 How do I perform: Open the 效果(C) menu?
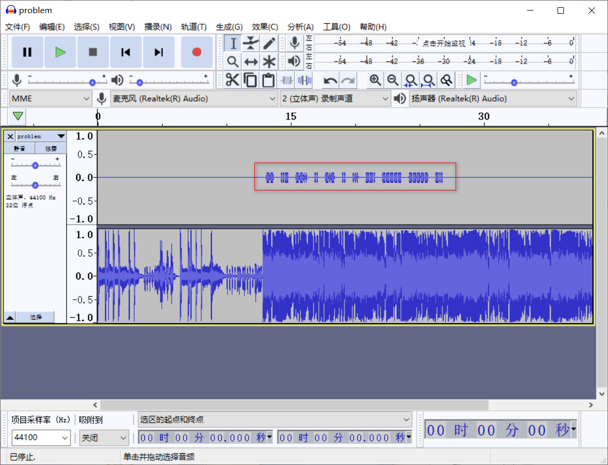point(265,27)
